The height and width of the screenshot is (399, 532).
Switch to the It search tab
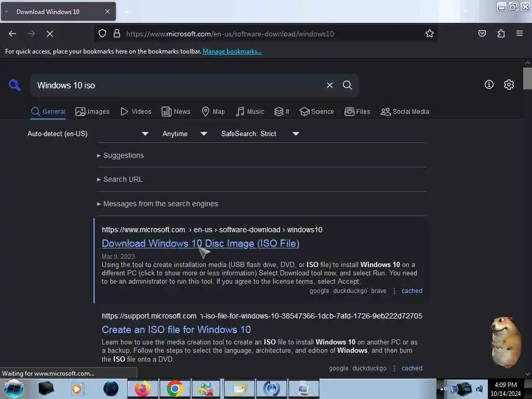click(282, 112)
